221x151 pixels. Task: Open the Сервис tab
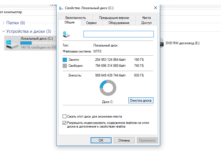91,23
